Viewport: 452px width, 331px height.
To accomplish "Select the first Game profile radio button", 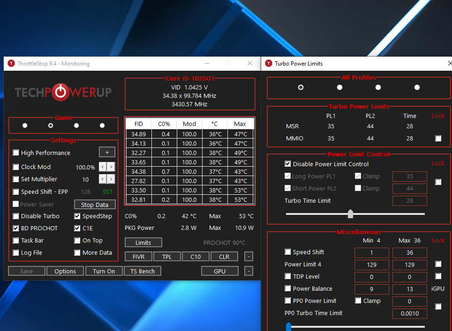I will pos(25,125).
